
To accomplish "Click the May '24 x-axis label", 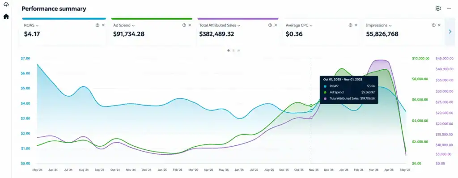I will tap(37, 170).
